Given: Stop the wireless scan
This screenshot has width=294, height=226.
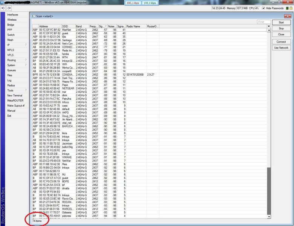Looking at the screenshot, I should 281,29.
